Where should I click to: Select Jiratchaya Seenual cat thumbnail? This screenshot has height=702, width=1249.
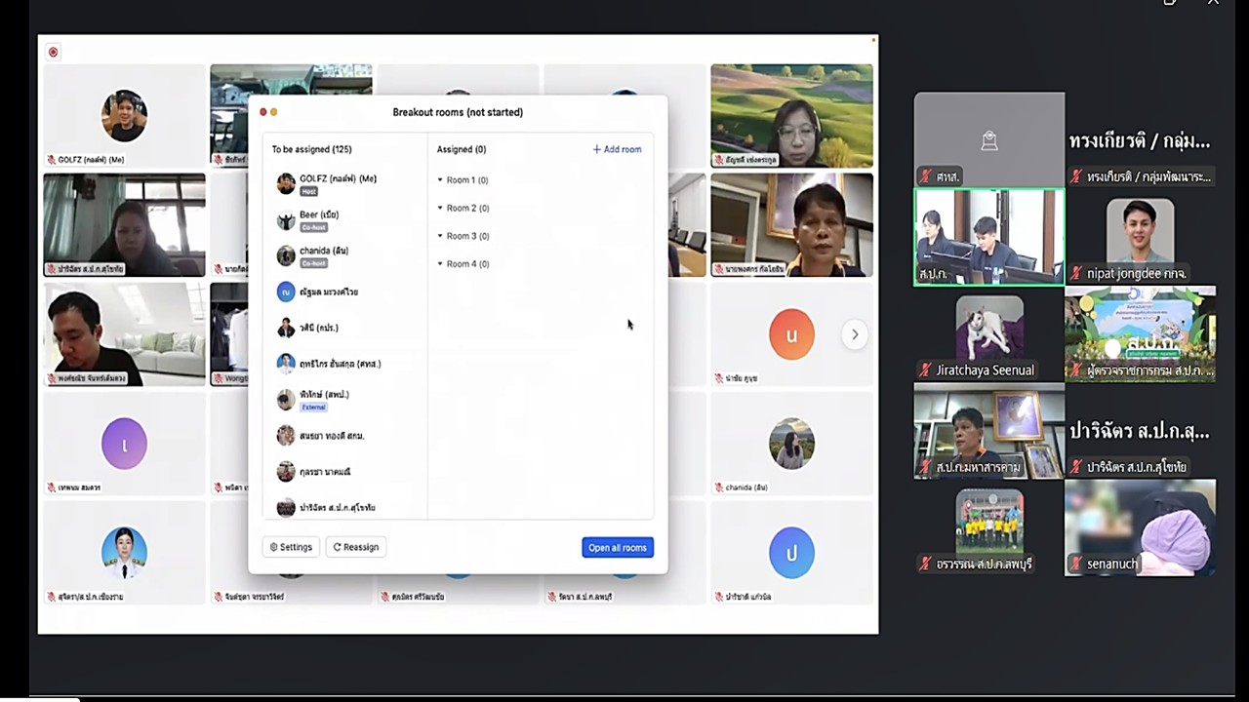[989, 332]
